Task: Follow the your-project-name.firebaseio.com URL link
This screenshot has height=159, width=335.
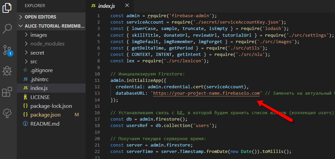Action: tap(207, 93)
